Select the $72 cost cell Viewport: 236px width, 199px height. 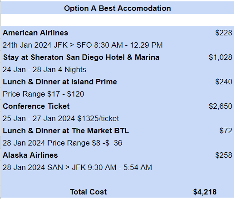point(226,131)
